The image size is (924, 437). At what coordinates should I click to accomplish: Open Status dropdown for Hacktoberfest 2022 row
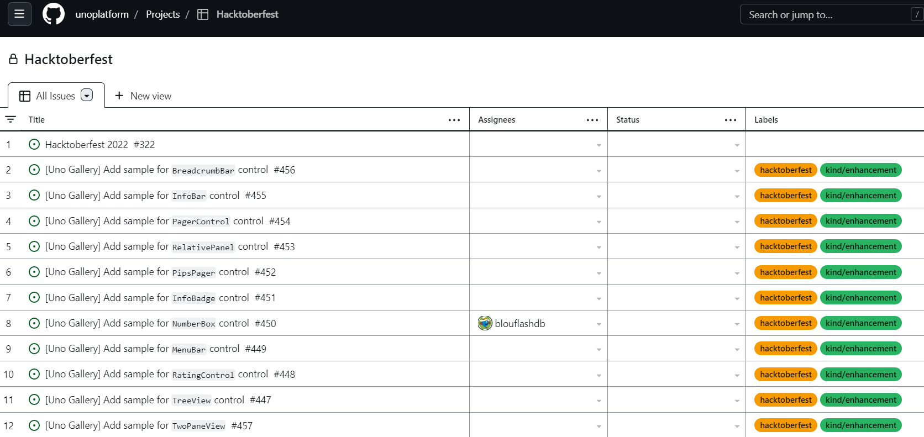(737, 145)
